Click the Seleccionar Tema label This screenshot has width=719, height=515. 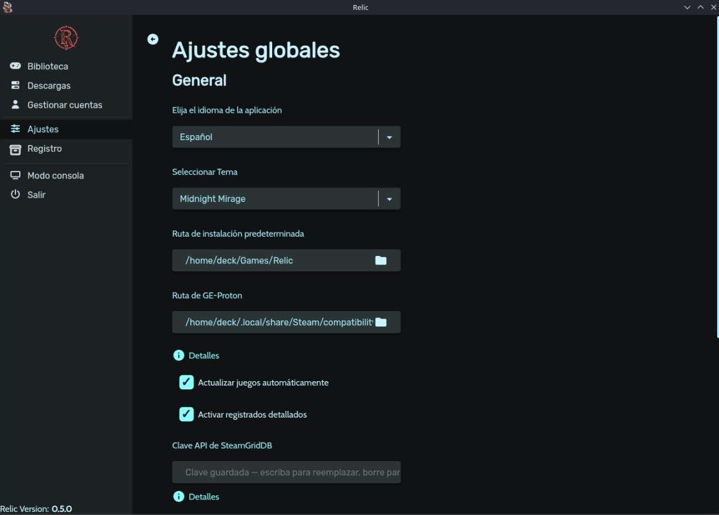click(x=205, y=172)
